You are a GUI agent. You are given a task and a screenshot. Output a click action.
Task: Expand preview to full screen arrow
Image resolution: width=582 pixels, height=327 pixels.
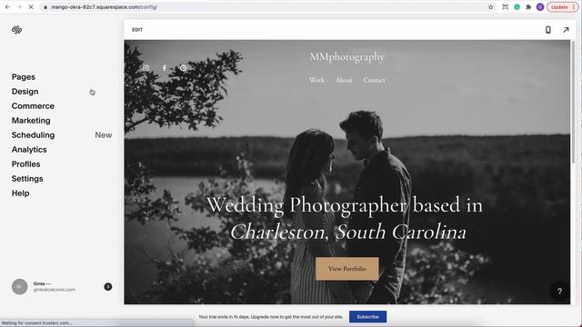click(x=566, y=30)
